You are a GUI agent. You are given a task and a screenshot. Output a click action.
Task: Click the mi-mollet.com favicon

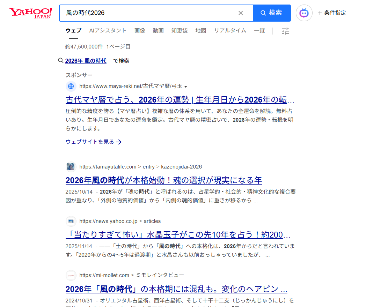pyautogui.click(x=71, y=276)
